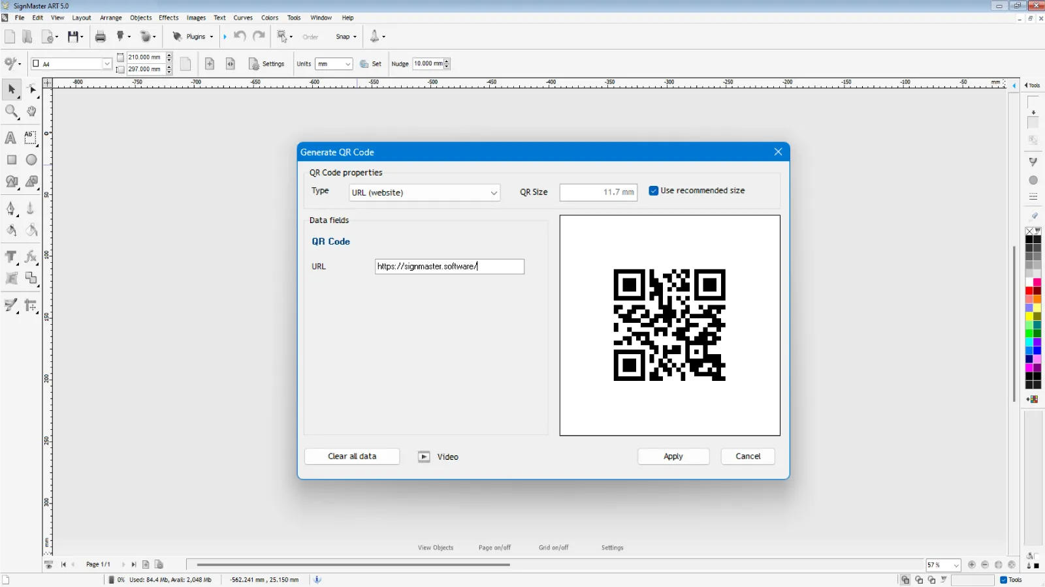1045x587 pixels.
Task: Toggle View Objects
Action: click(436, 548)
